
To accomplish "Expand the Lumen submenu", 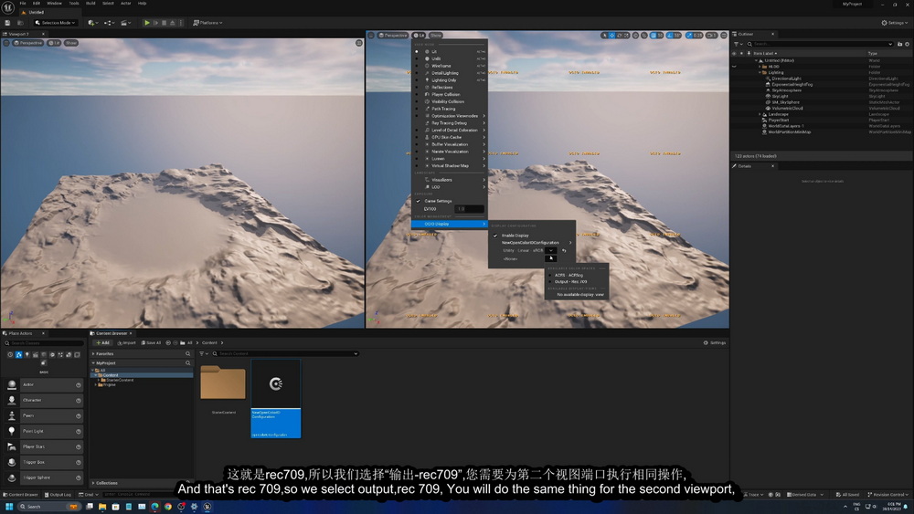I will click(x=450, y=158).
